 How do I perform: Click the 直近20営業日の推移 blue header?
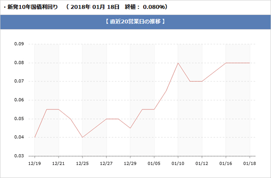tap(135, 22)
